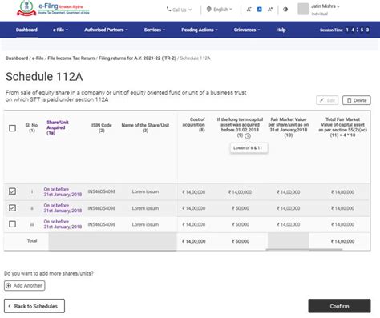Open the Grievances menu
380x318 pixels.
point(247,30)
